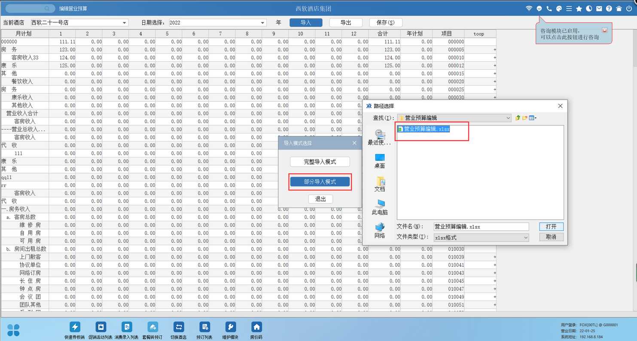The image size is (637, 341).
Task: Click 退出 in import mode dialog
Action: 320,199
